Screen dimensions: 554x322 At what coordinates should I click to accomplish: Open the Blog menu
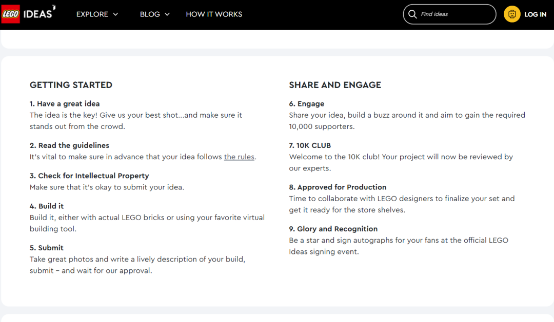coord(150,14)
